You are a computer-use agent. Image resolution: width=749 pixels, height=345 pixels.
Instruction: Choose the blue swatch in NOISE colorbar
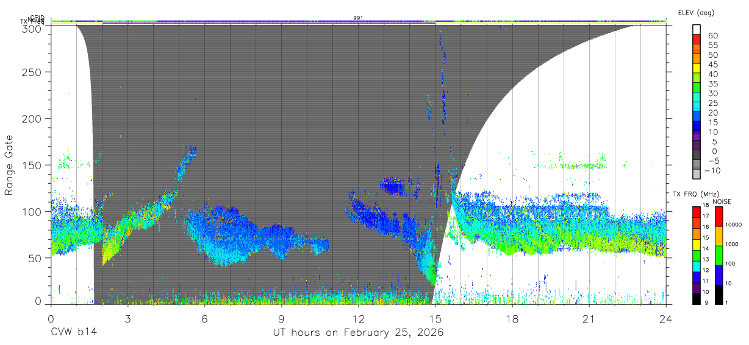click(719, 275)
